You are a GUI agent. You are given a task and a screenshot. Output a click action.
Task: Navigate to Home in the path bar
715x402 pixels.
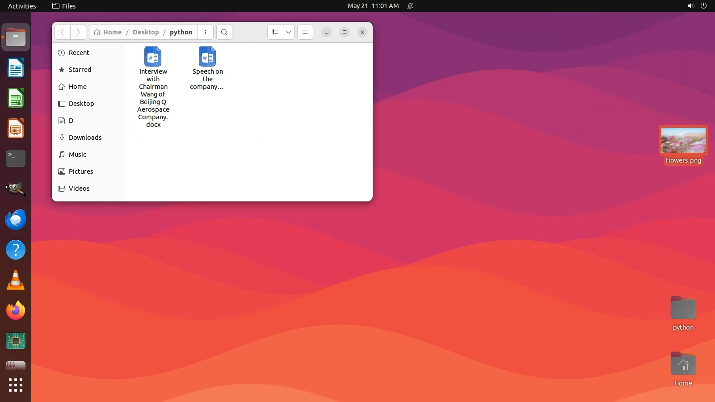(x=108, y=32)
